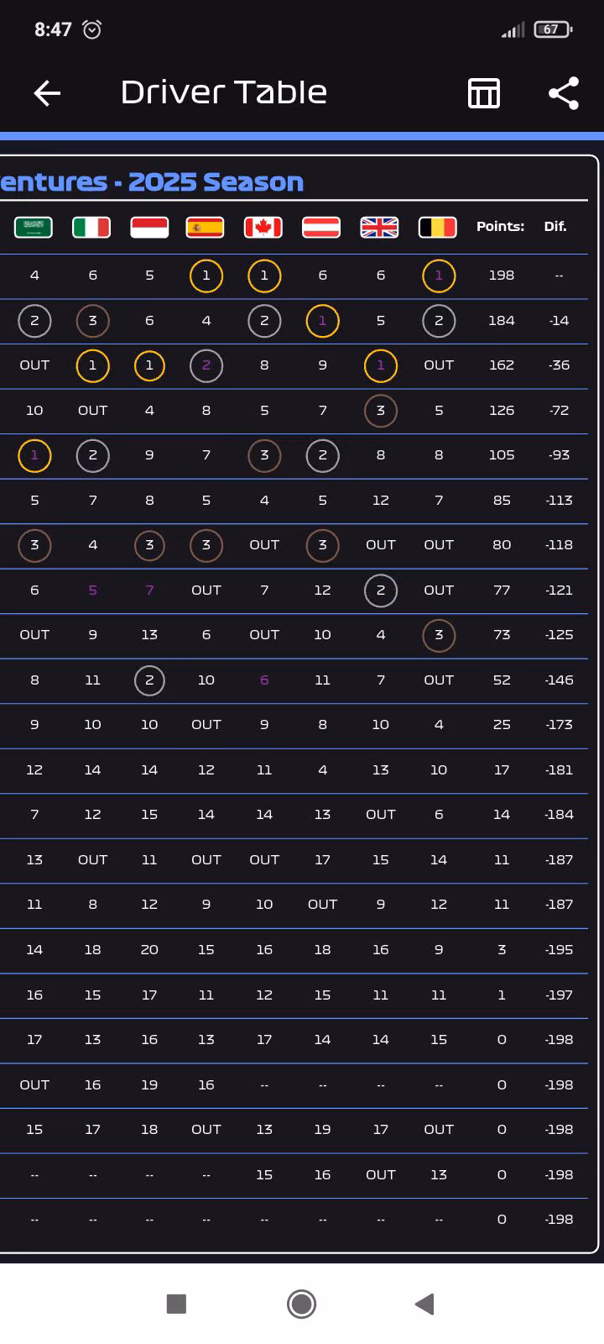Tap the Belgium flag column header
The image size is (604, 1344).
pyautogui.click(x=438, y=227)
